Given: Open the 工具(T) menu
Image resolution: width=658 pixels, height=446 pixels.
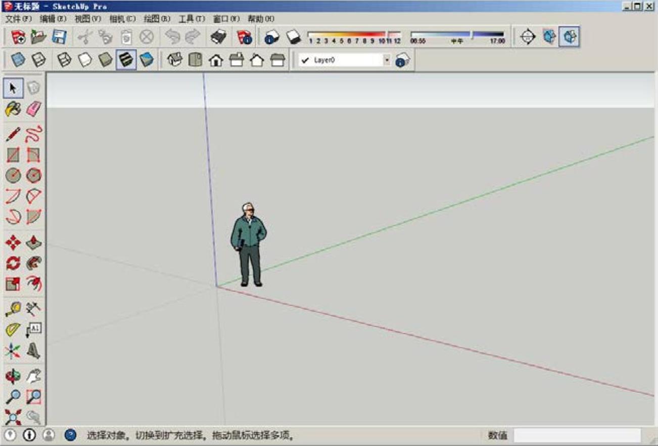Looking at the screenshot, I should (x=192, y=19).
